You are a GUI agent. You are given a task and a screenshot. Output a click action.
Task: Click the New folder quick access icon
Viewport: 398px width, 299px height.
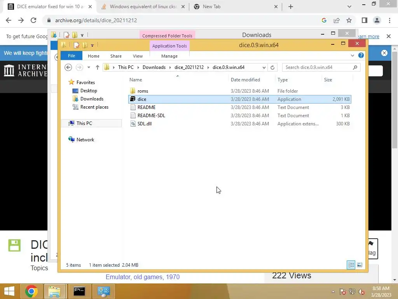coord(85,45)
